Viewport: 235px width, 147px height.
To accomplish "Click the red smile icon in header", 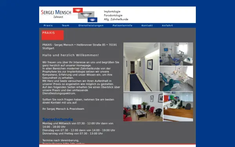I will (78, 10).
